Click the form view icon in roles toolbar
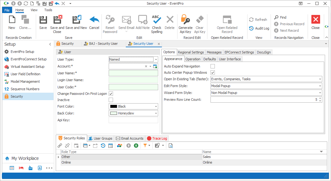 click(111, 146)
